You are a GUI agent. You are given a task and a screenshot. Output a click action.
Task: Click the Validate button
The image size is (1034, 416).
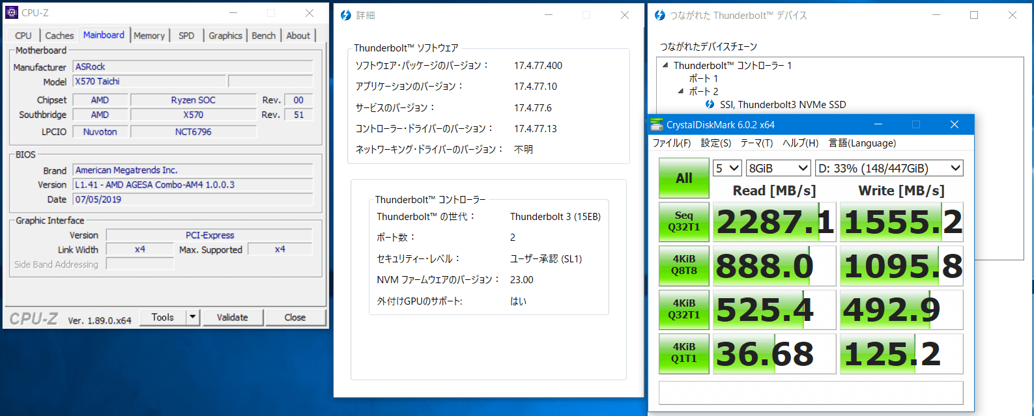[x=233, y=317]
